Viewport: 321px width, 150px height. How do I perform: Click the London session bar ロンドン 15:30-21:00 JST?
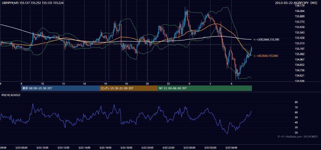point(129,88)
